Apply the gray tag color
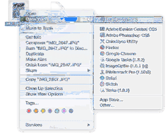The height and width of the screenshot is (137, 168). (71, 111)
